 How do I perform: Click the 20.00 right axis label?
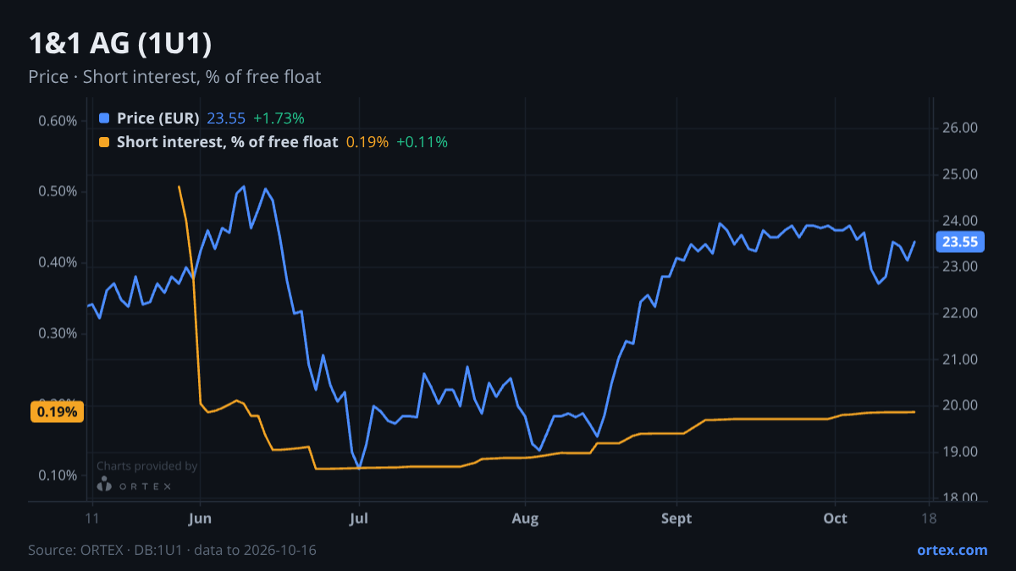coord(960,405)
